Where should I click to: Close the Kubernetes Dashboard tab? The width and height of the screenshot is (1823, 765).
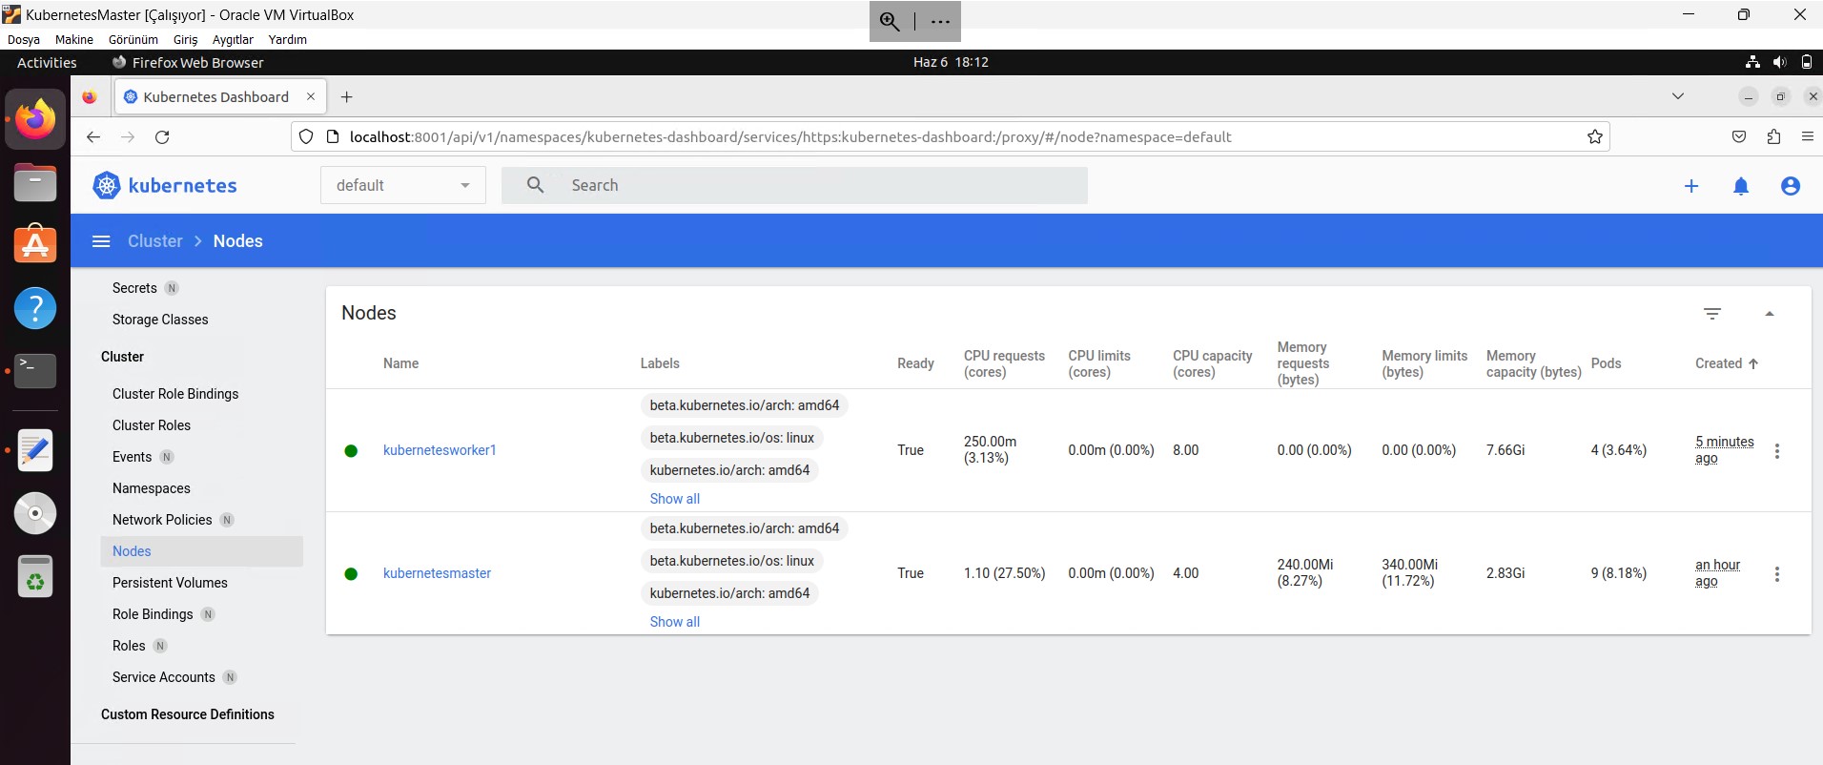pos(311,96)
